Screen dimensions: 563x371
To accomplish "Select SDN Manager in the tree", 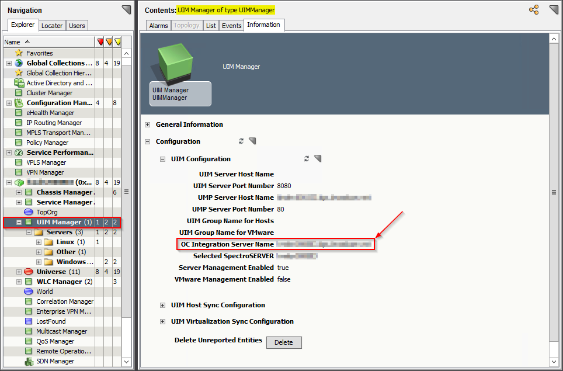I will [55, 361].
